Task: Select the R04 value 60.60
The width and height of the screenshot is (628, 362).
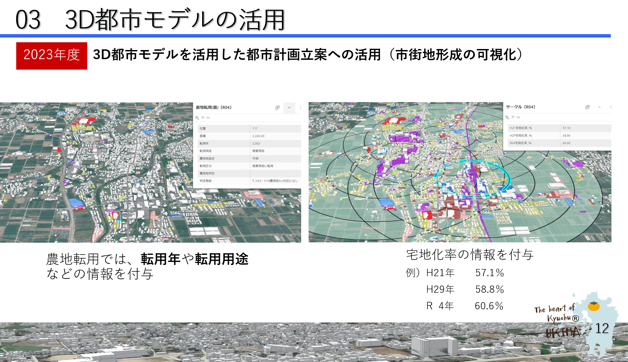Action: 566,143
